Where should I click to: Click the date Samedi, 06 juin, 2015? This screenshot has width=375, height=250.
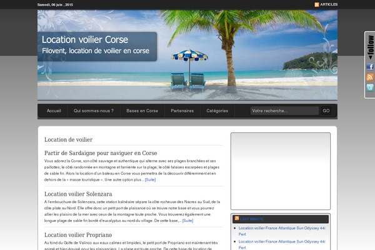coord(55,5)
